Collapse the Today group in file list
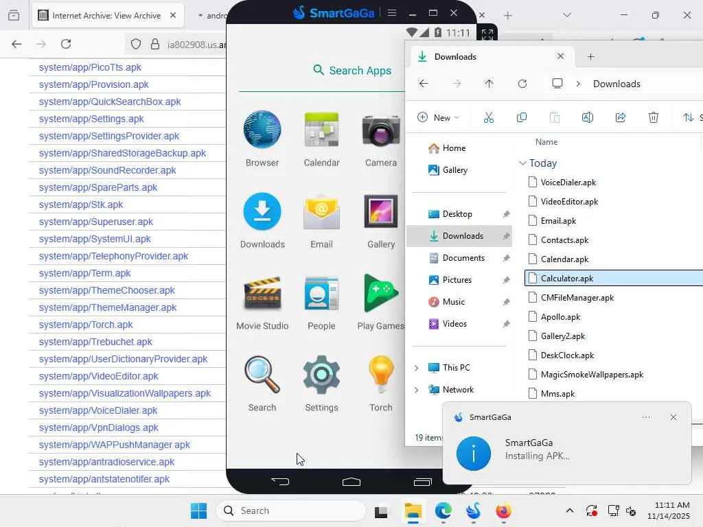703x527 pixels. coord(522,163)
